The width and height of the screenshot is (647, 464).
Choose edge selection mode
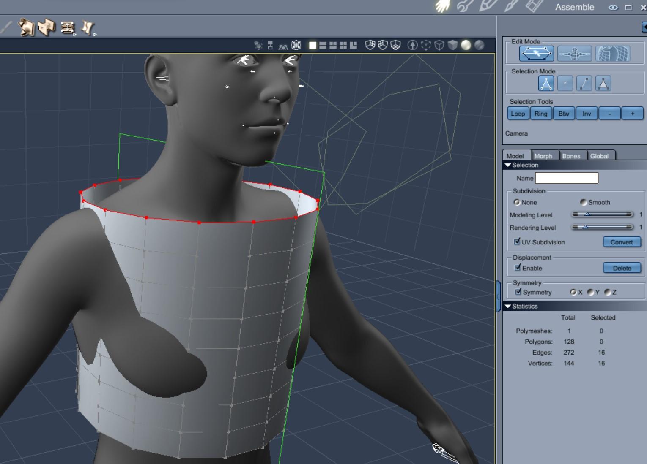(584, 84)
